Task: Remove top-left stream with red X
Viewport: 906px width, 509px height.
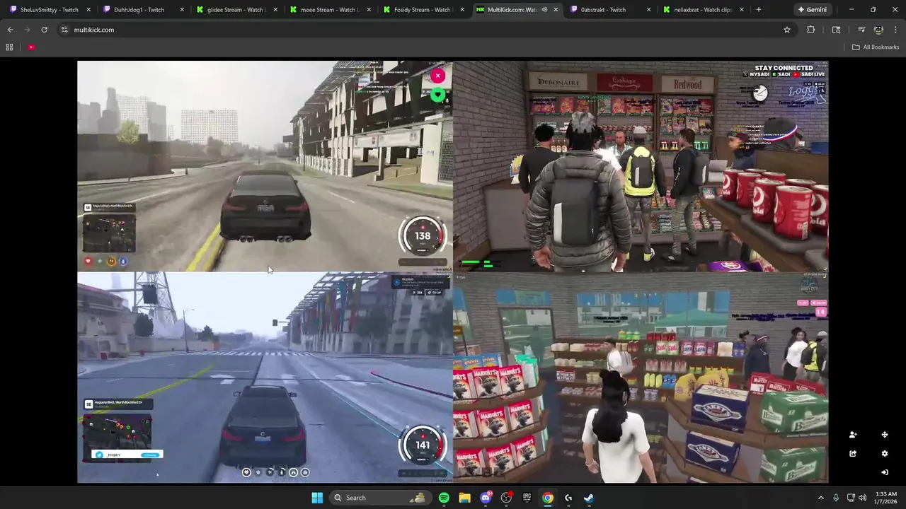Action: 437,76
